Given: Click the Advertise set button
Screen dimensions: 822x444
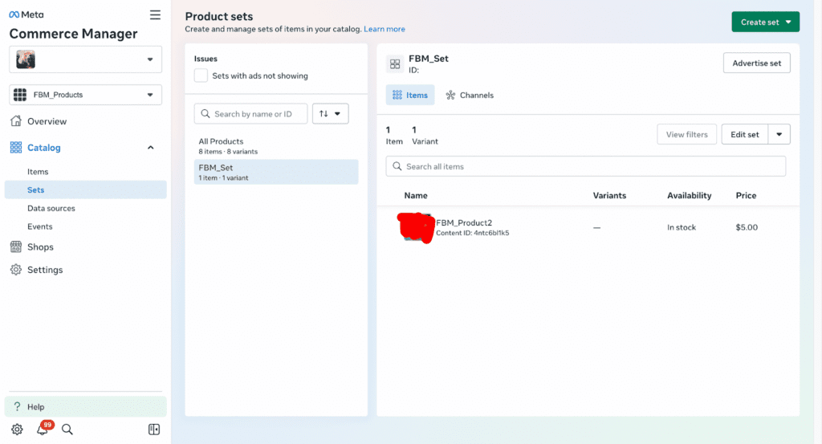Looking at the screenshot, I should (756, 63).
